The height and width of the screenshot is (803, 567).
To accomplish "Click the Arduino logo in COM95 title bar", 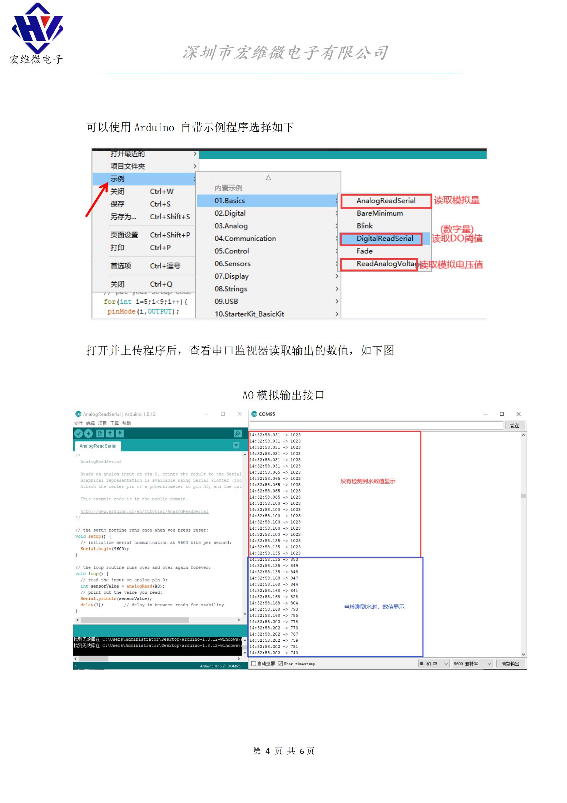I will 254,414.
